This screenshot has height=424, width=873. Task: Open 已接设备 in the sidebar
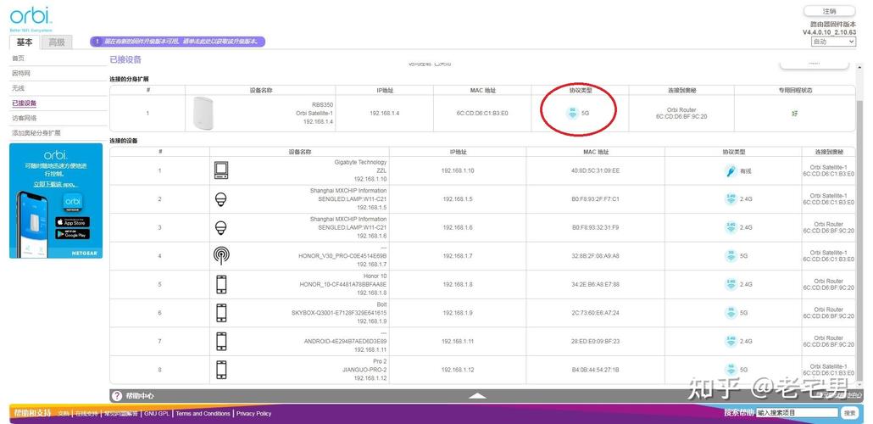24,103
